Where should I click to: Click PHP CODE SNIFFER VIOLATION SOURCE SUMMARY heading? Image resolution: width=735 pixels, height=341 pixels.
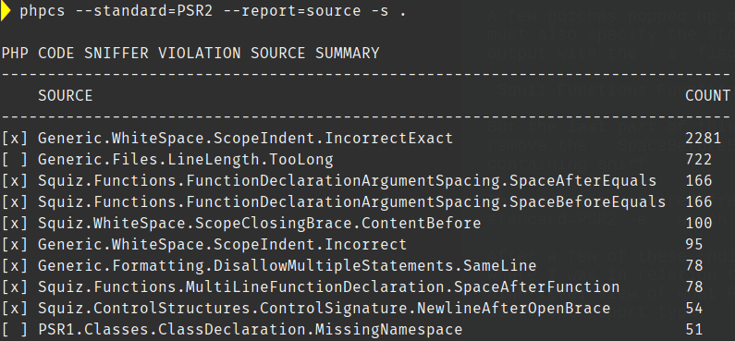coord(190,53)
